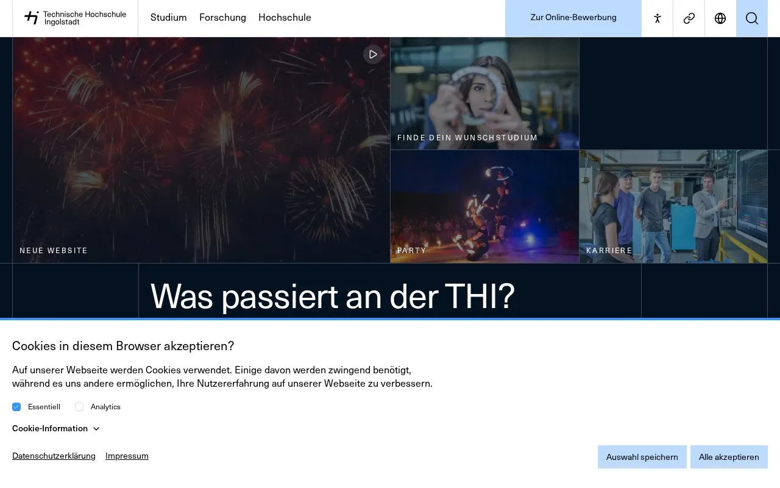Open the Hochschule menu
Viewport: 780px width, 488px height.
pyautogui.click(x=285, y=18)
